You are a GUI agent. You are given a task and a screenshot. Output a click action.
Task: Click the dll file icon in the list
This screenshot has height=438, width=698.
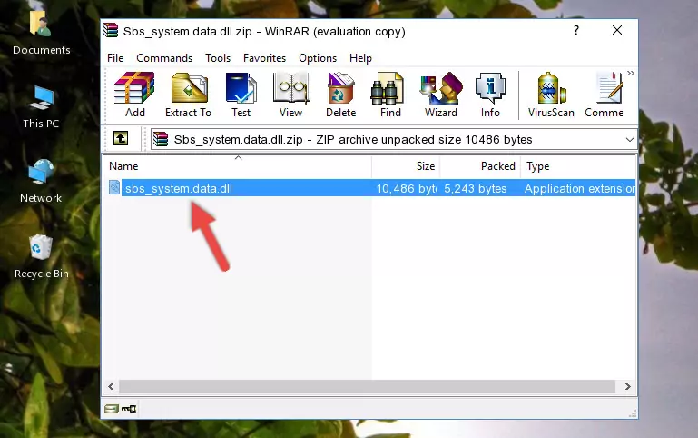click(x=114, y=187)
